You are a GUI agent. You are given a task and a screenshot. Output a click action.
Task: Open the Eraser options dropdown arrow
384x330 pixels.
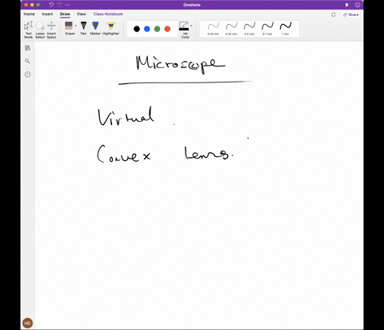click(x=76, y=26)
